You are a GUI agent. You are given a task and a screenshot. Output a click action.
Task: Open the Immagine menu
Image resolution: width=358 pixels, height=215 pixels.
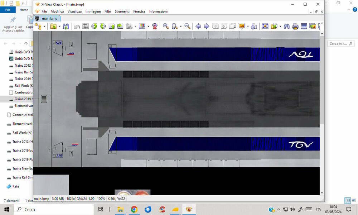[93, 11]
